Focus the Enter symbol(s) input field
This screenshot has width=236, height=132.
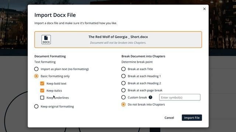coord(180,98)
